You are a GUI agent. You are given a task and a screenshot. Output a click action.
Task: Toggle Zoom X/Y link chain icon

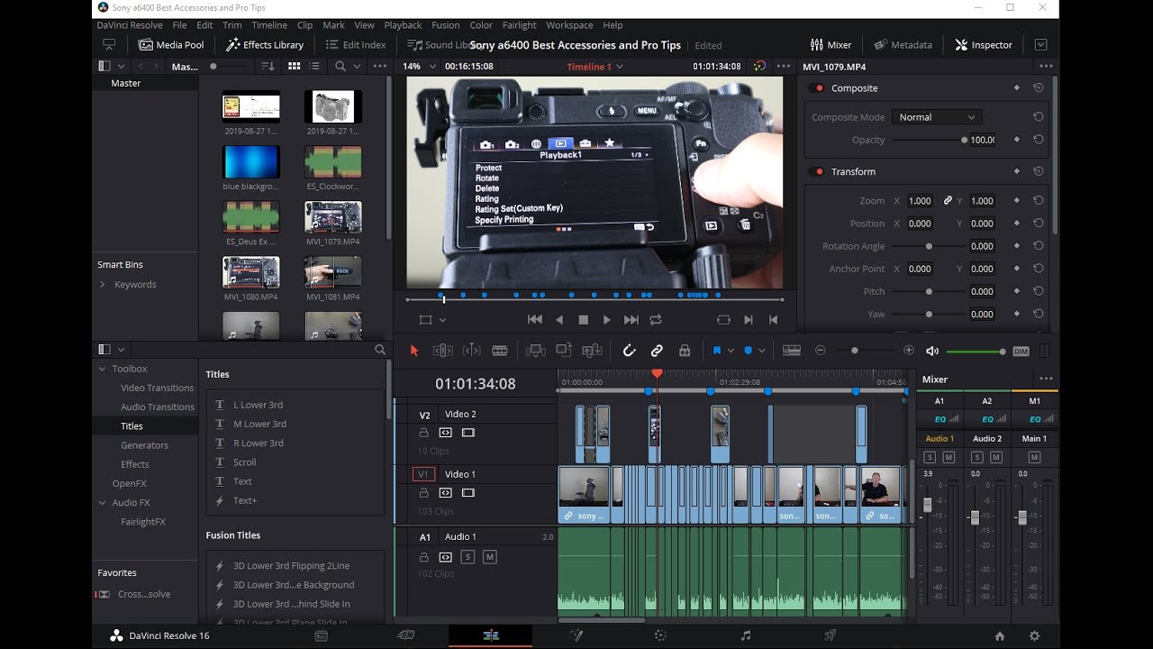(x=948, y=201)
